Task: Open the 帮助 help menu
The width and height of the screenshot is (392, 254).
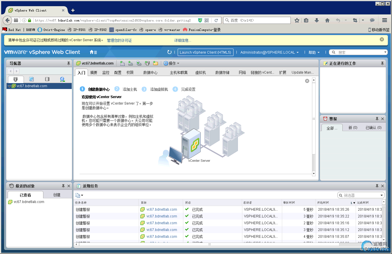Action: click(314, 52)
